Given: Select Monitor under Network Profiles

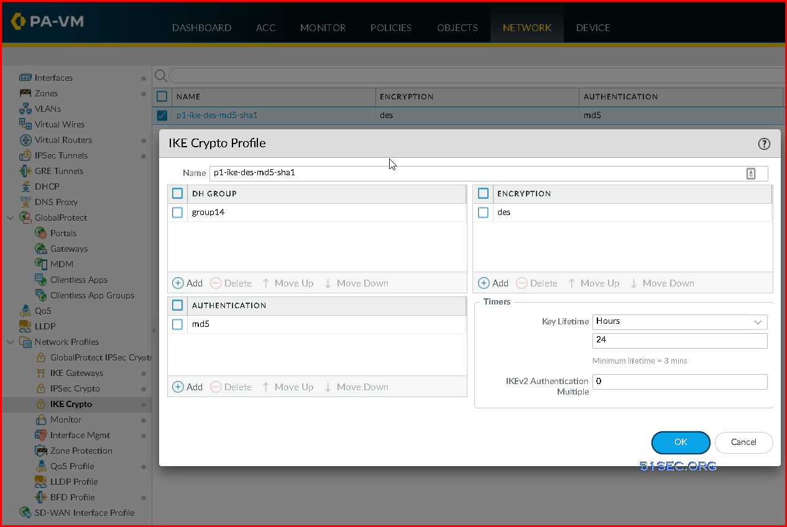Looking at the screenshot, I should coord(66,419).
